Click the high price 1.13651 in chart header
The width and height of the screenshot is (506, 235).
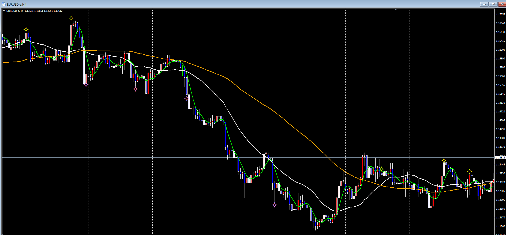click(x=39, y=11)
